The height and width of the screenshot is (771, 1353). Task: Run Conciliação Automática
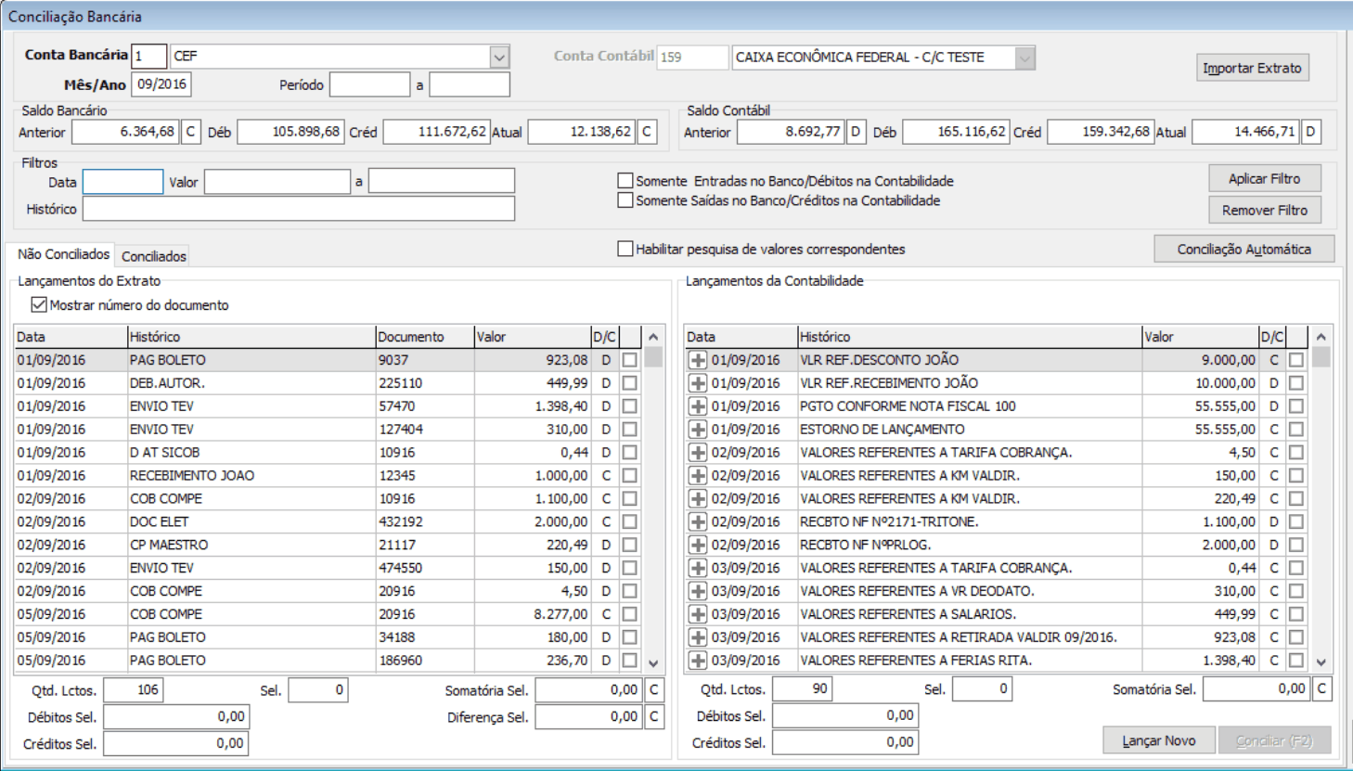pyautogui.click(x=1243, y=249)
